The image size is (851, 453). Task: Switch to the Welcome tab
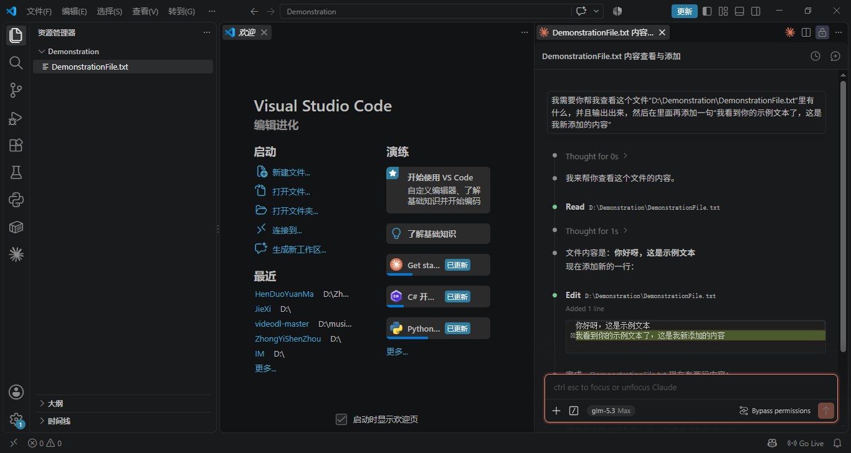tap(246, 32)
